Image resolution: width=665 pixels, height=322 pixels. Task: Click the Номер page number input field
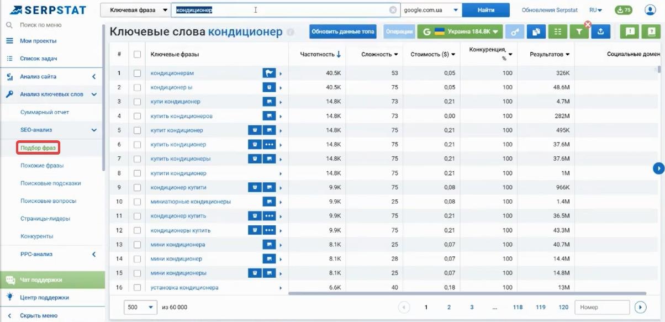click(602, 308)
